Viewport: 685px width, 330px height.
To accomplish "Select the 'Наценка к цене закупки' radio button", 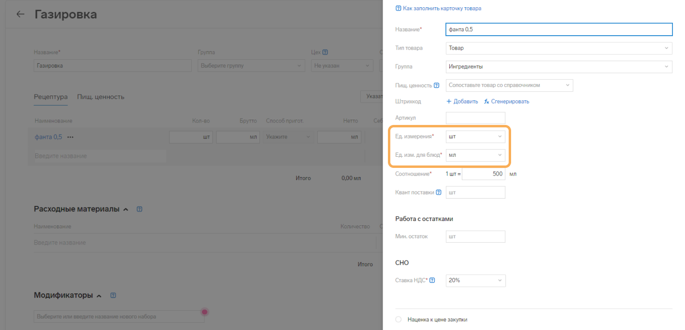I will pos(398,319).
